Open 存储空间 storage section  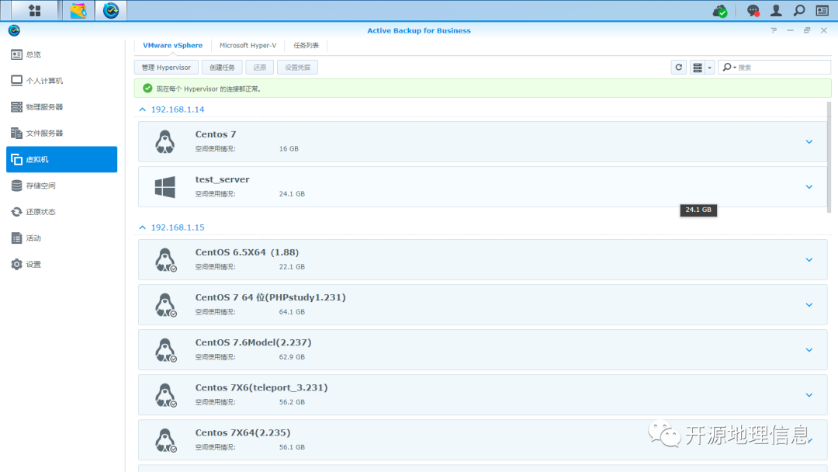(61, 186)
